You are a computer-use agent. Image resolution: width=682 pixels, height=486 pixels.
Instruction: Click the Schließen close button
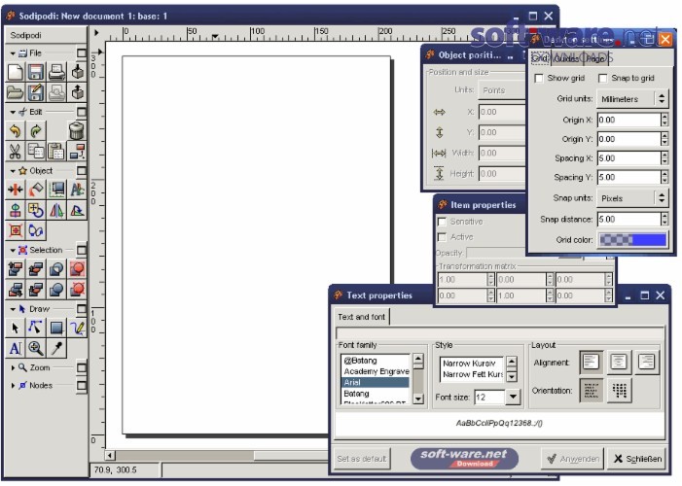[x=637, y=459]
